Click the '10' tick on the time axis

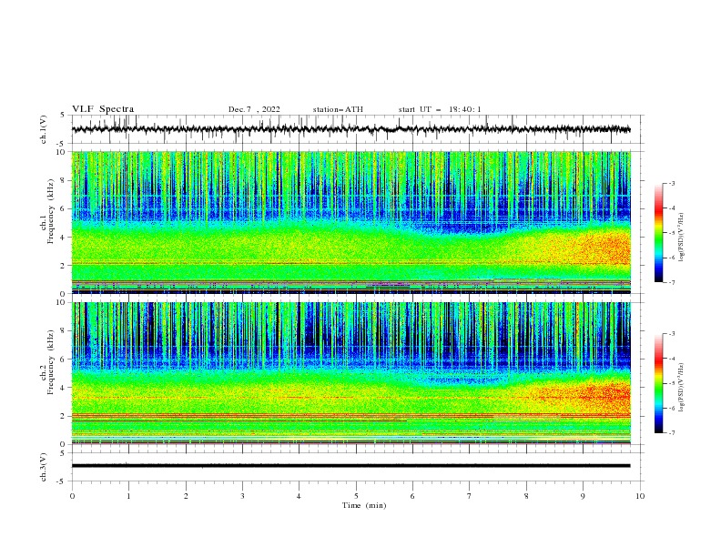(x=640, y=496)
